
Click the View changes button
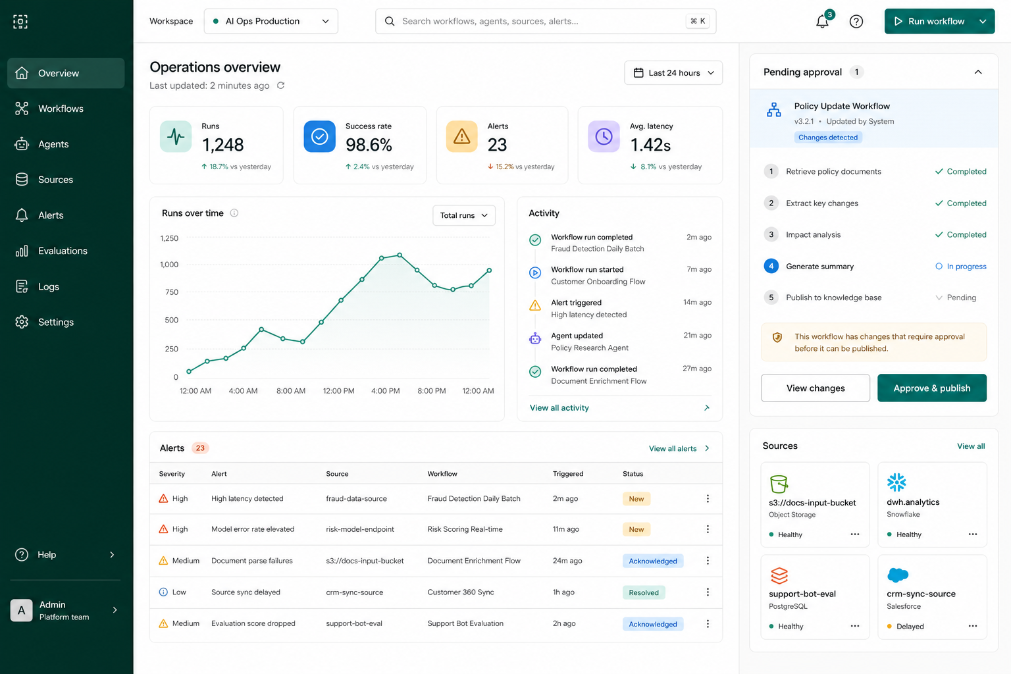coord(816,388)
